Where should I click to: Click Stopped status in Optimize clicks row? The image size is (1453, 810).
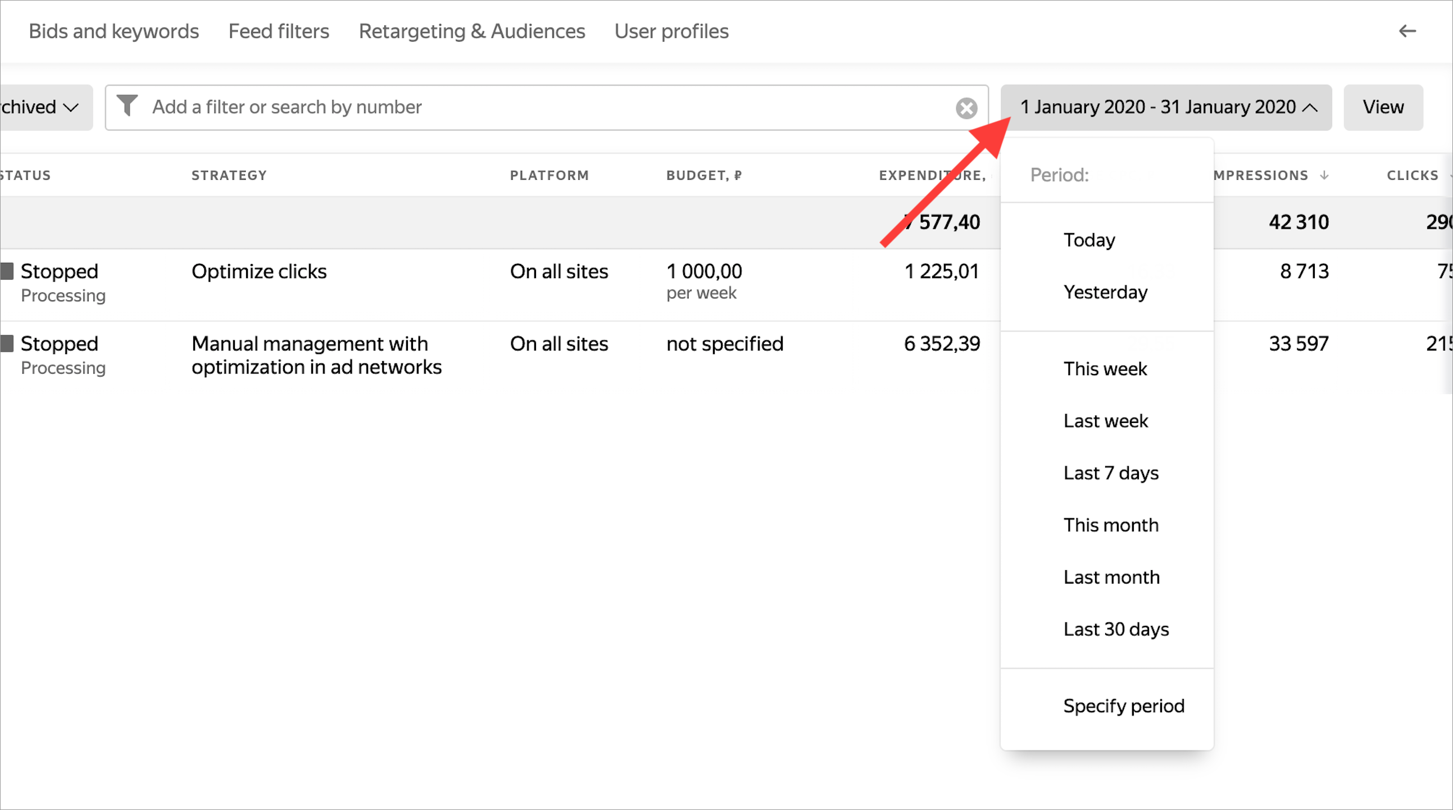coord(59,271)
